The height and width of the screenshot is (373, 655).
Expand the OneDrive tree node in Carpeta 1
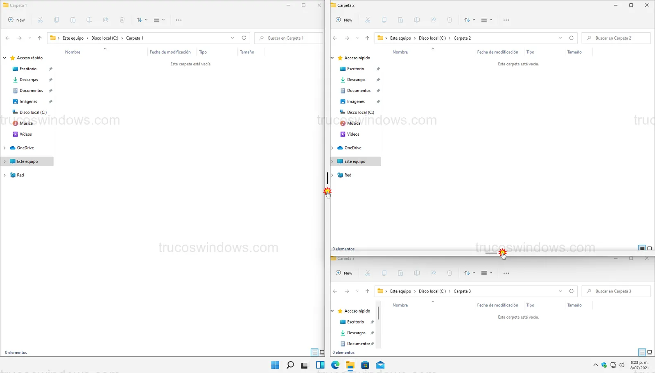click(x=5, y=148)
